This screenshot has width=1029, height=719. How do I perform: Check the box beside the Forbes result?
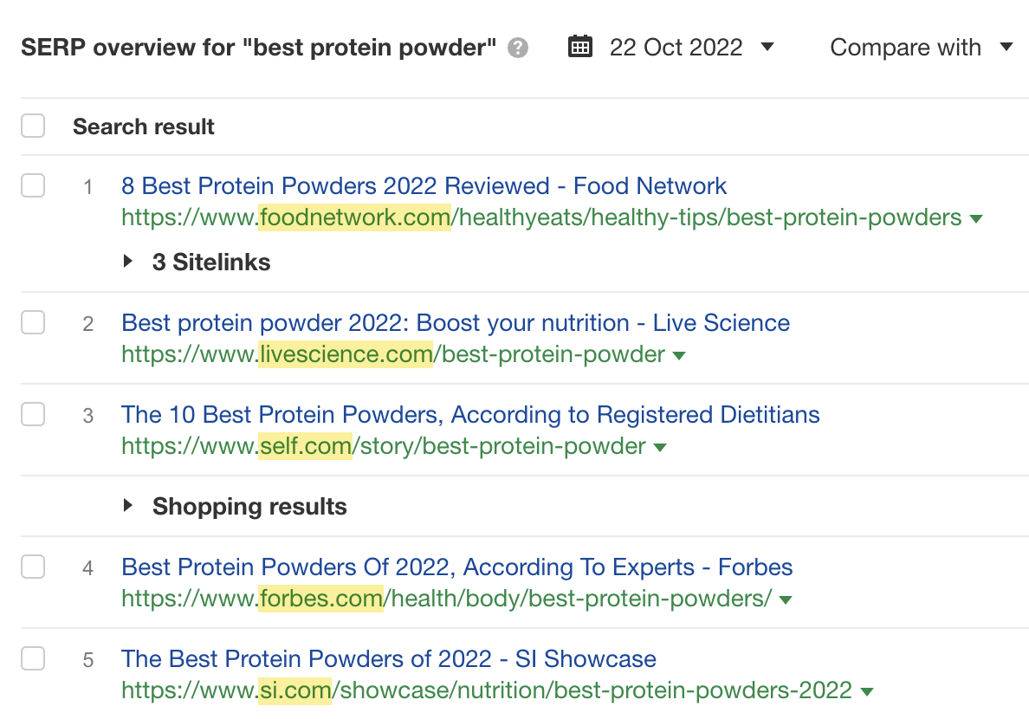click(32, 567)
